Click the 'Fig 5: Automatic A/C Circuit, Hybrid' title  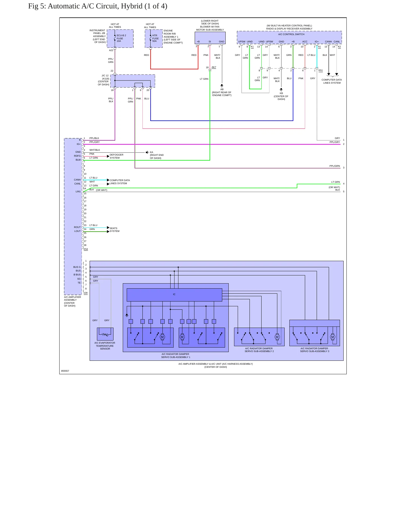pyautogui.click(x=97, y=6)
